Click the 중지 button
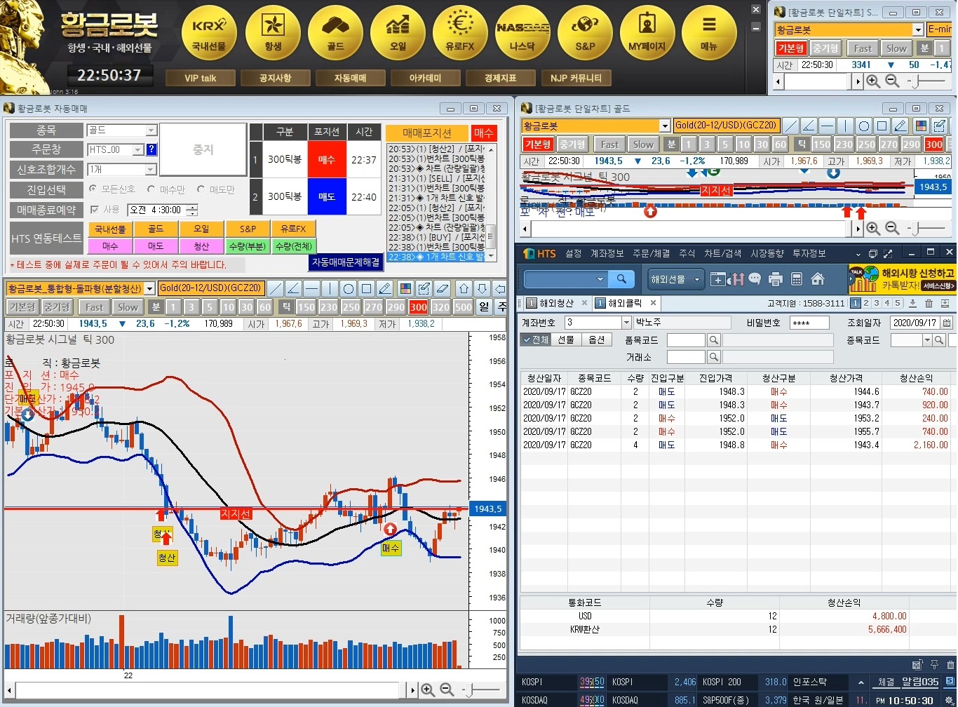The height and width of the screenshot is (707, 958). tap(203, 149)
